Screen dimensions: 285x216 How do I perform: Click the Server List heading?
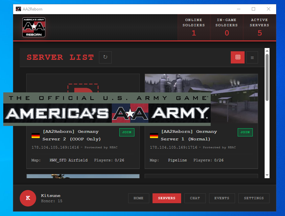click(60, 58)
